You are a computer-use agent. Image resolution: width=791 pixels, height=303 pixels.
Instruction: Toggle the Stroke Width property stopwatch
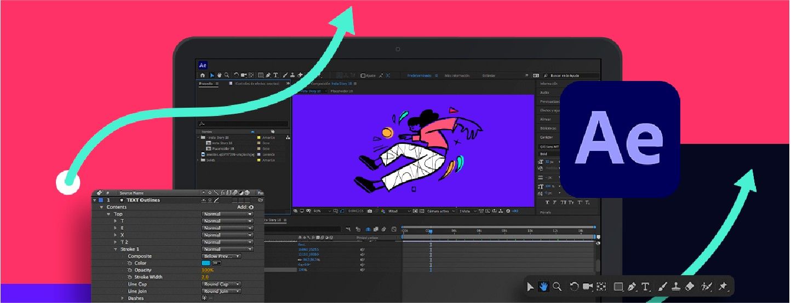129,277
